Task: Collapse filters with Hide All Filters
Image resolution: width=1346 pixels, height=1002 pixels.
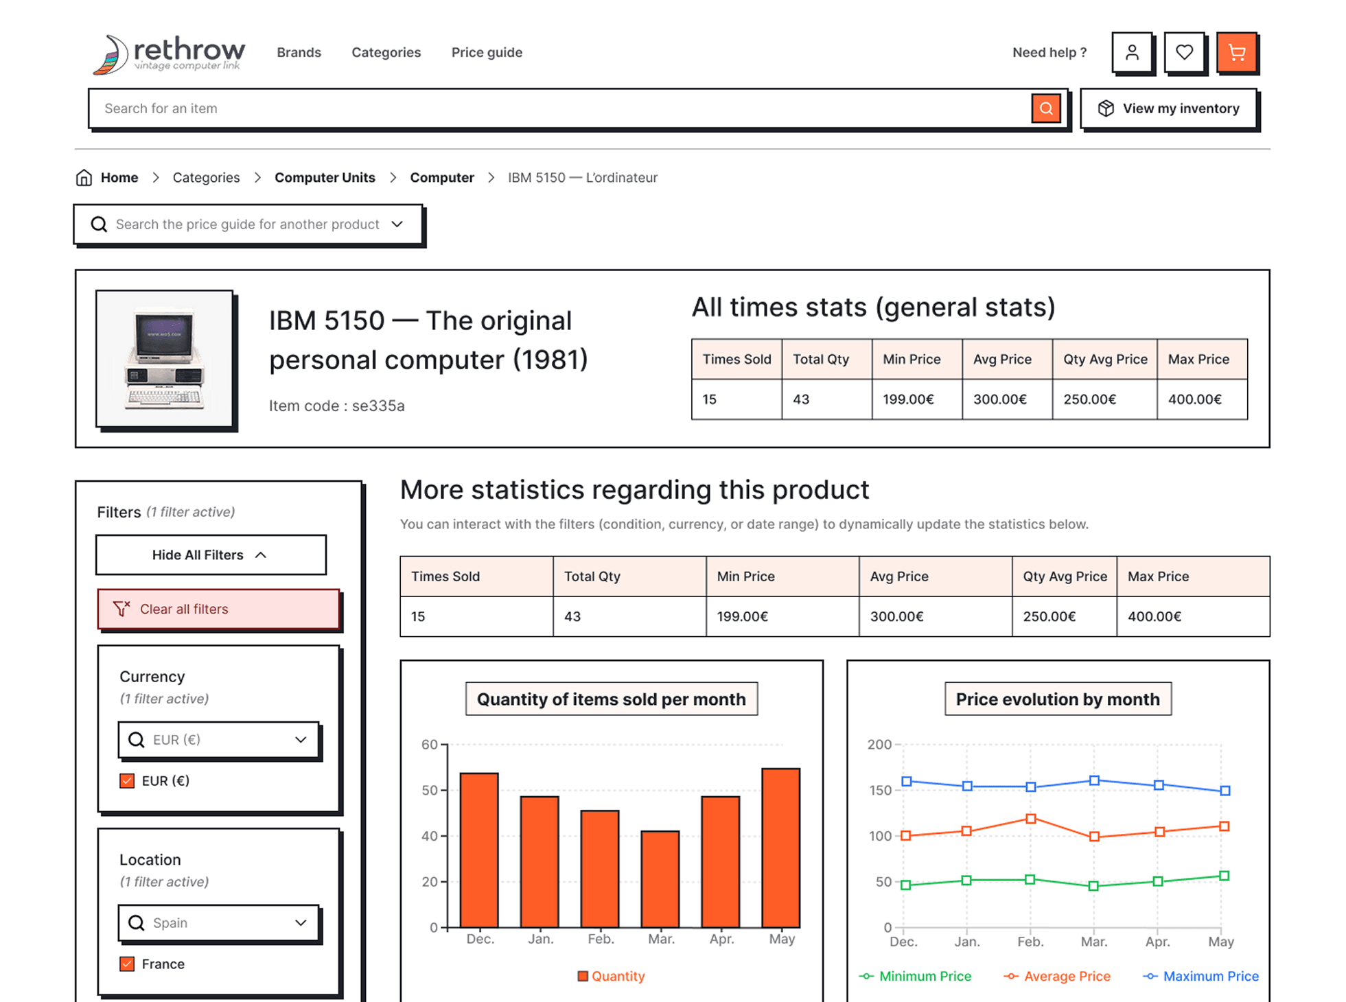Action: [211, 555]
